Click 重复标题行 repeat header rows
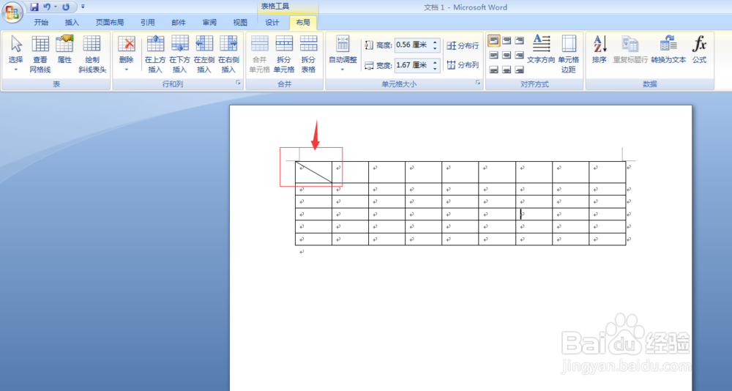This screenshot has width=732, height=391. (630, 50)
